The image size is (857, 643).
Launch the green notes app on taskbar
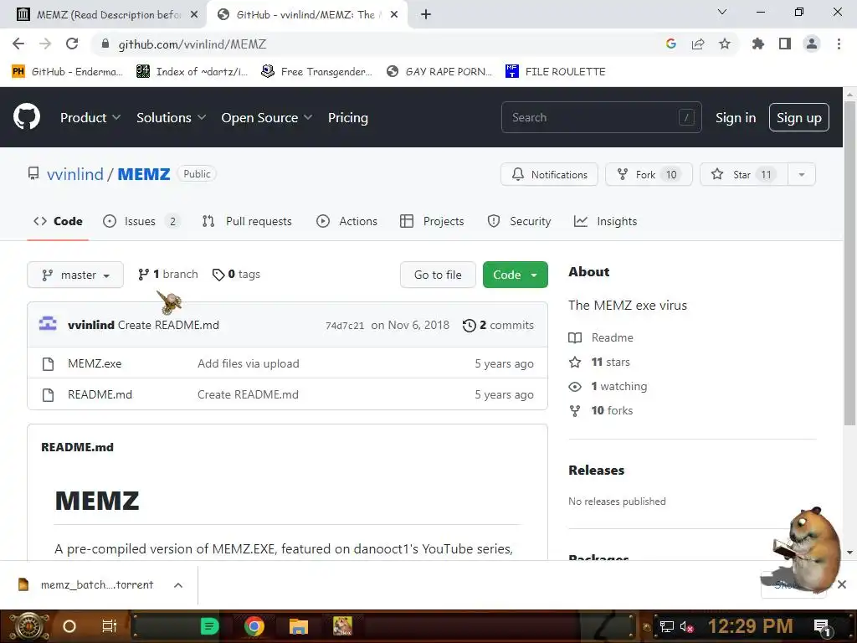point(209,626)
